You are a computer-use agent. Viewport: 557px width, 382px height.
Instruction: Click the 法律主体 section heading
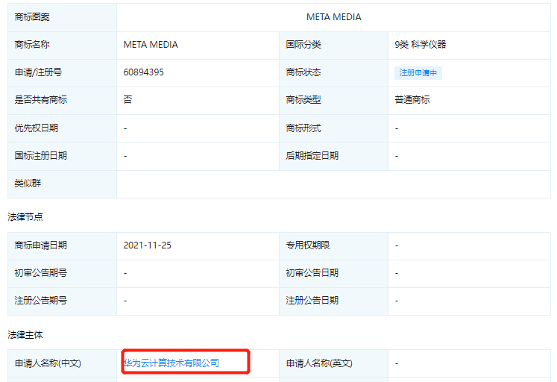(x=25, y=335)
